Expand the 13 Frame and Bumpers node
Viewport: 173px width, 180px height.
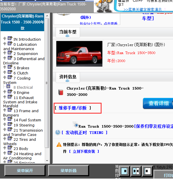tap(5, 110)
